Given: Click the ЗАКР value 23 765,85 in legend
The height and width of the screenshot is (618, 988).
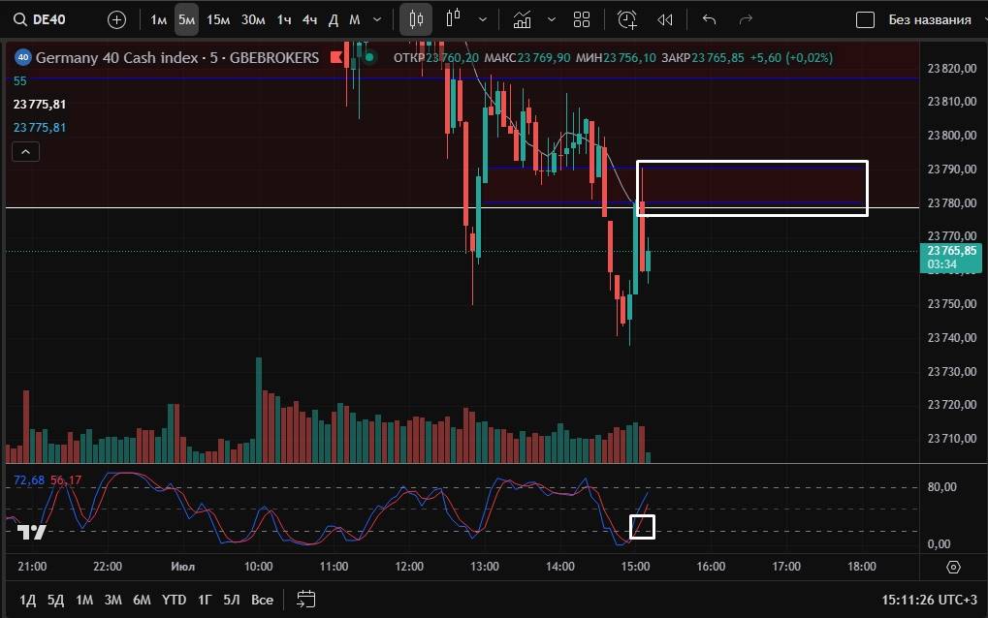Looking at the screenshot, I should click(x=717, y=58).
